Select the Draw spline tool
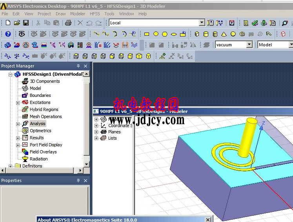The width and height of the screenshot is (293, 222). coord(106,34)
